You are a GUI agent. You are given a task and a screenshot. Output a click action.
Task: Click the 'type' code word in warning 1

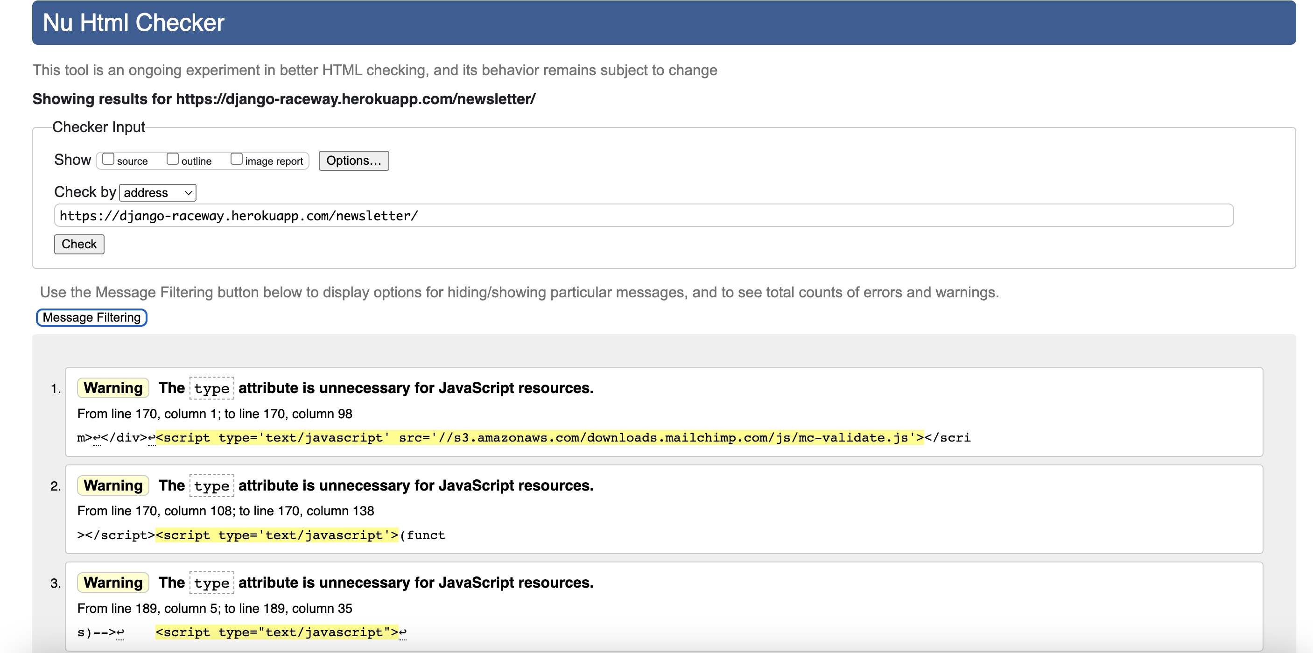211,388
